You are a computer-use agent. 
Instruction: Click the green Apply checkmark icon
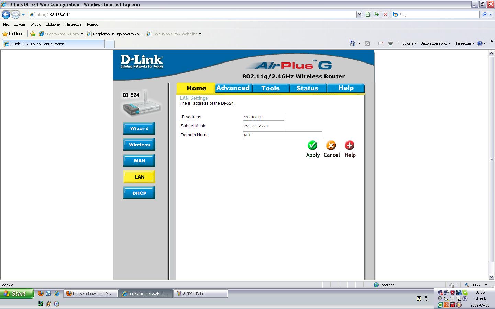tap(312, 146)
